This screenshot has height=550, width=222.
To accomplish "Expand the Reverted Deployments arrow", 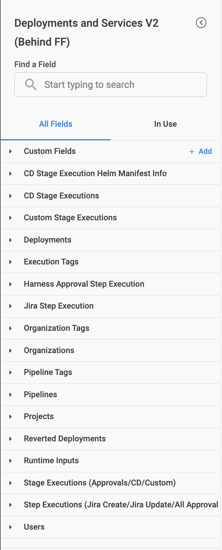I will (x=11, y=439).
